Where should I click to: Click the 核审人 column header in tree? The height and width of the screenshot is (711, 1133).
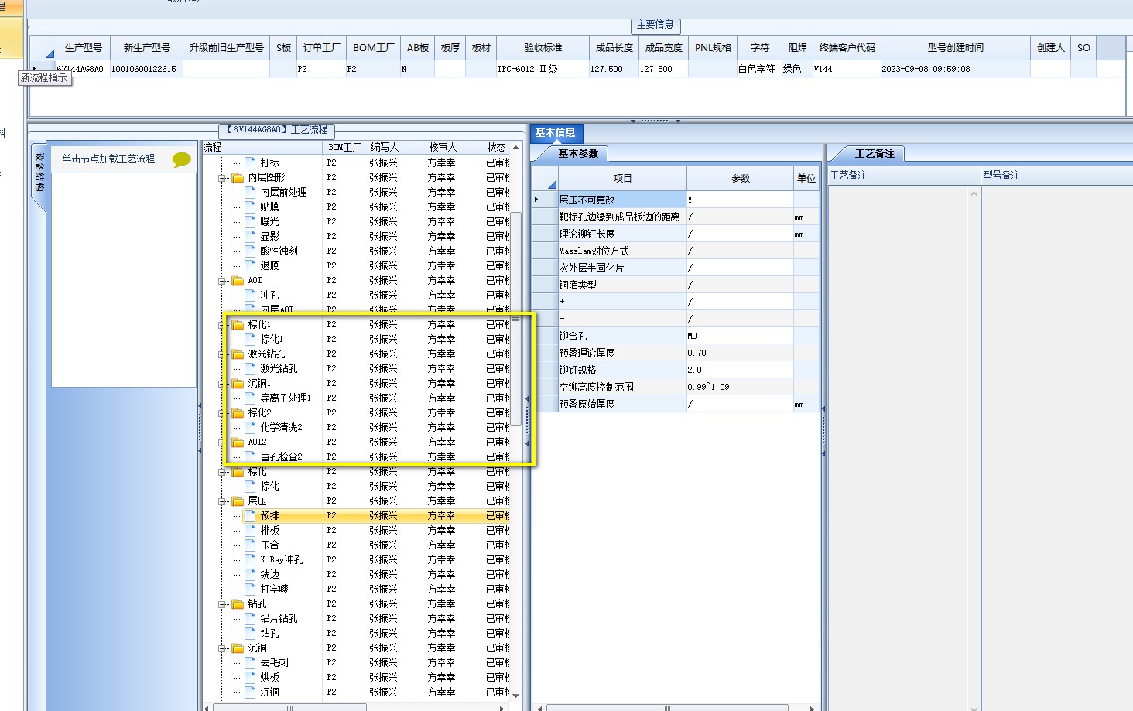(x=453, y=147)
